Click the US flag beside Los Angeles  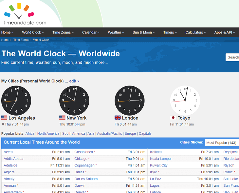point(4,118)
